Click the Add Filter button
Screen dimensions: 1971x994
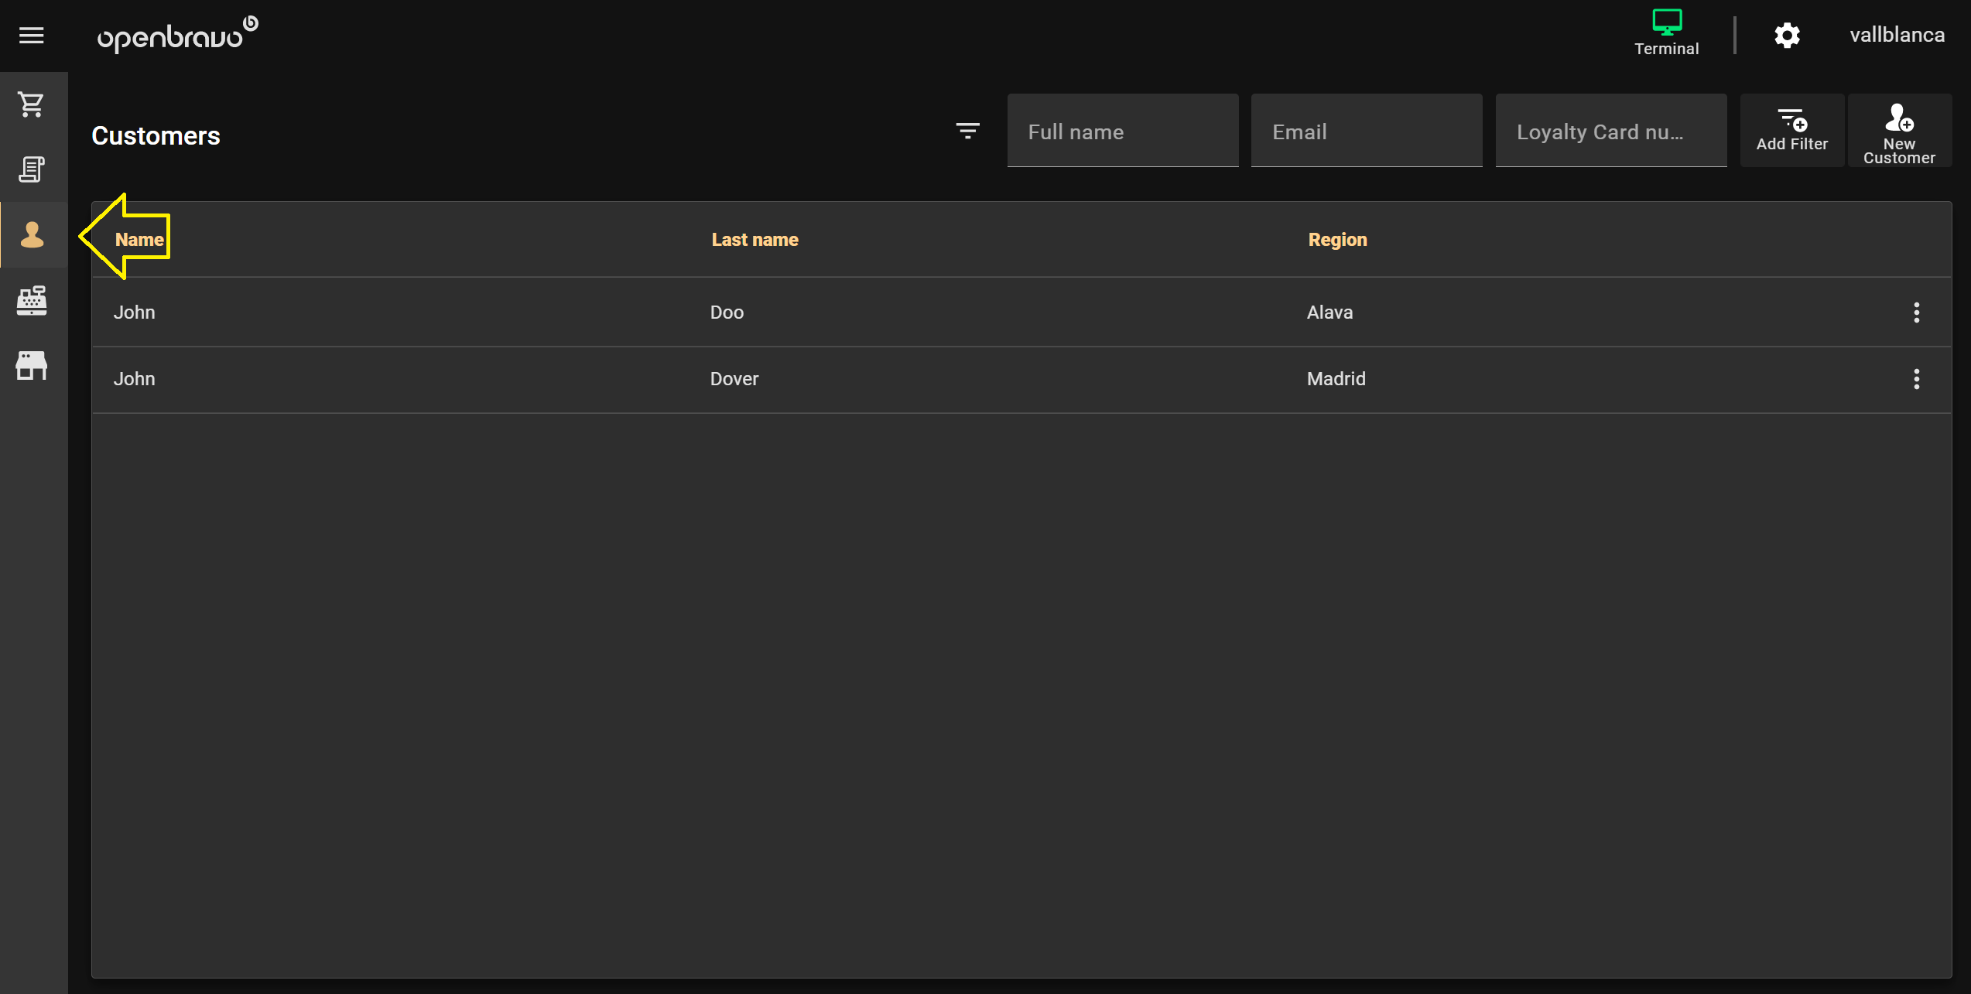(x=1791, y=131)
